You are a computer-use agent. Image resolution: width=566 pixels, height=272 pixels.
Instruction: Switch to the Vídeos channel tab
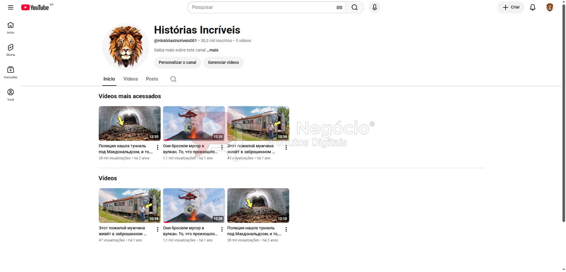click(131, 79)
